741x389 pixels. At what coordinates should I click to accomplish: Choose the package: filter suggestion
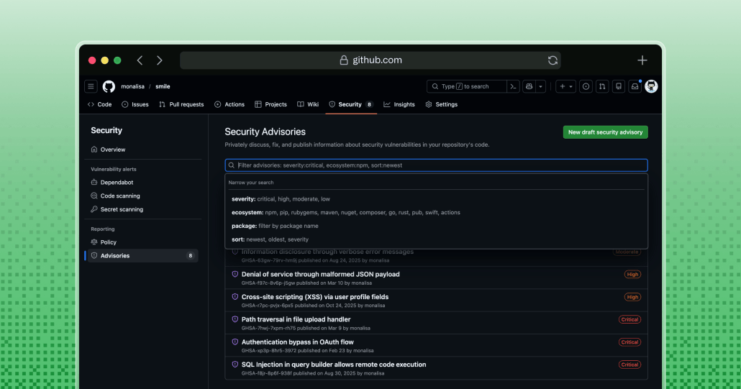436,226
